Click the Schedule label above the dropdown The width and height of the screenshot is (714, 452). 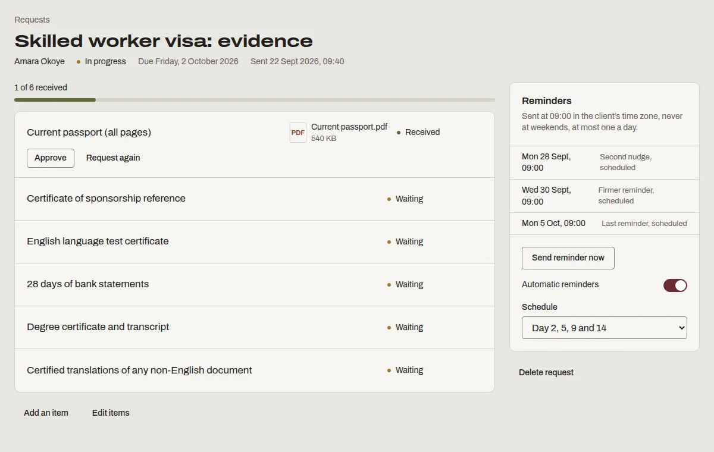(x=540, y=307)
